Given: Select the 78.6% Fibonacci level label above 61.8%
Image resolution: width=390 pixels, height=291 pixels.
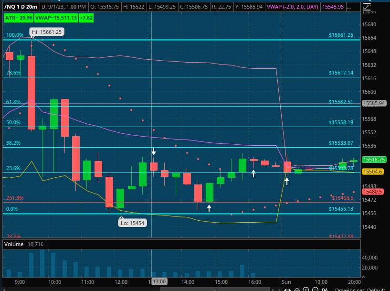Looking at the screenshot, I should click(x=13, y=73).
